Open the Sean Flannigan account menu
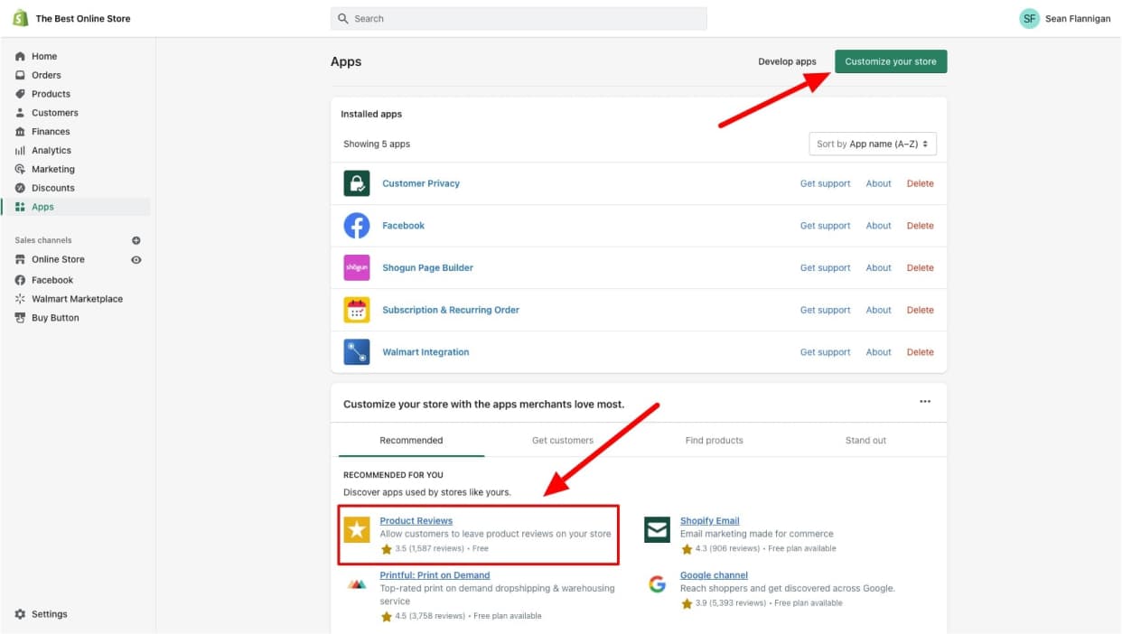The width and height of the screenshot is (1122, 634). click(x=1064, y=19)
